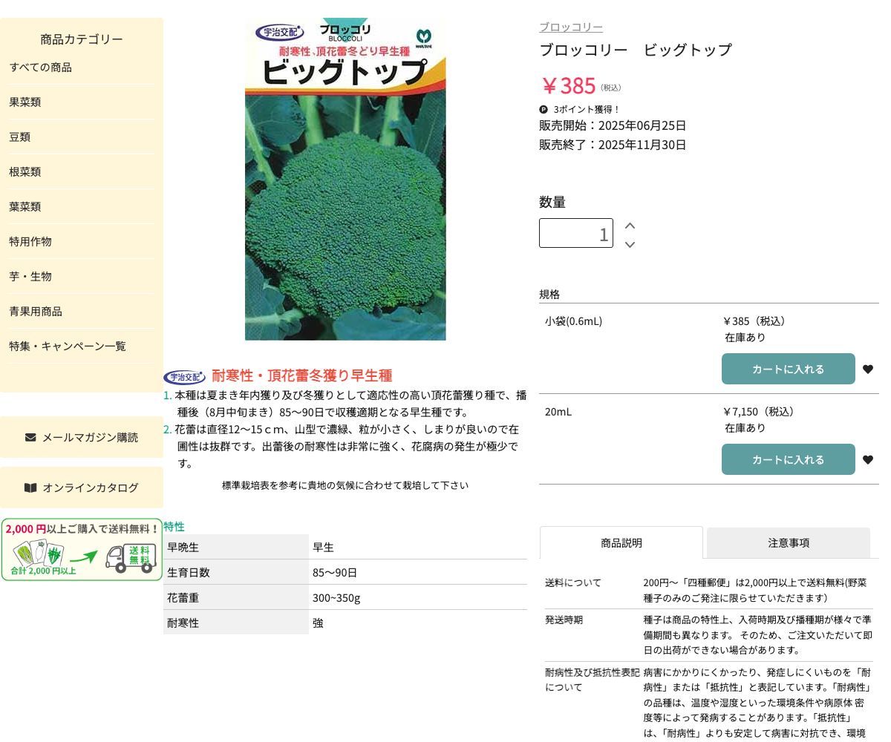Screen dimensions: 891x742
Task: Add the 小袋(0.6mL) item to your wishlist heart
Action: pyautogui.click(x=868, y=369)
